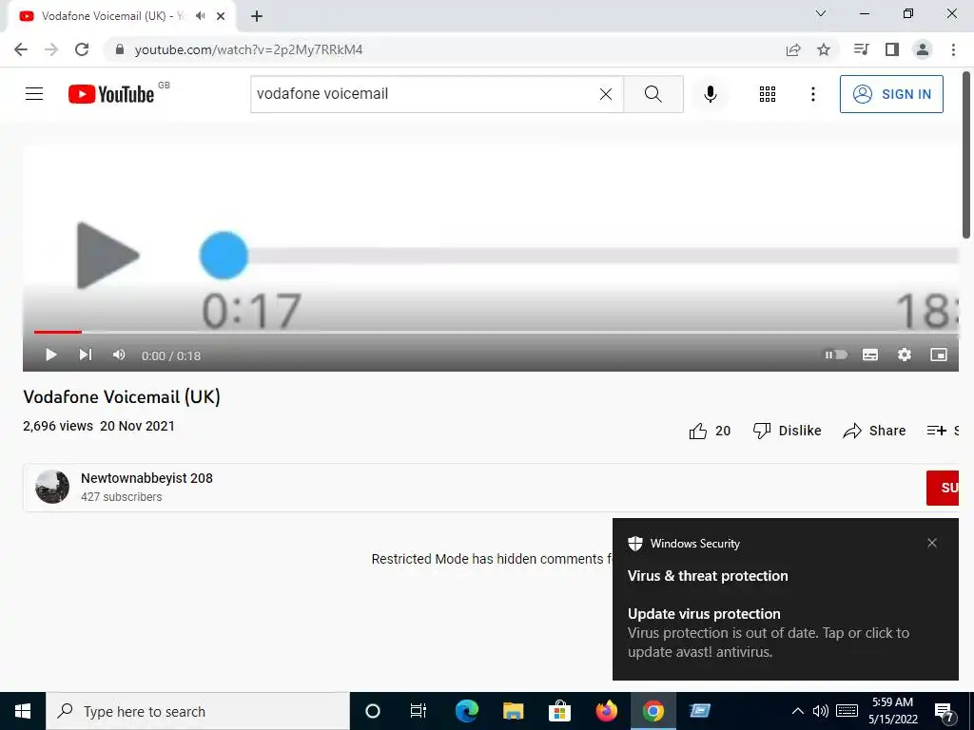Click the SIGN IN button
This screenshot has height=730, width=974.
tap(890, 94)
